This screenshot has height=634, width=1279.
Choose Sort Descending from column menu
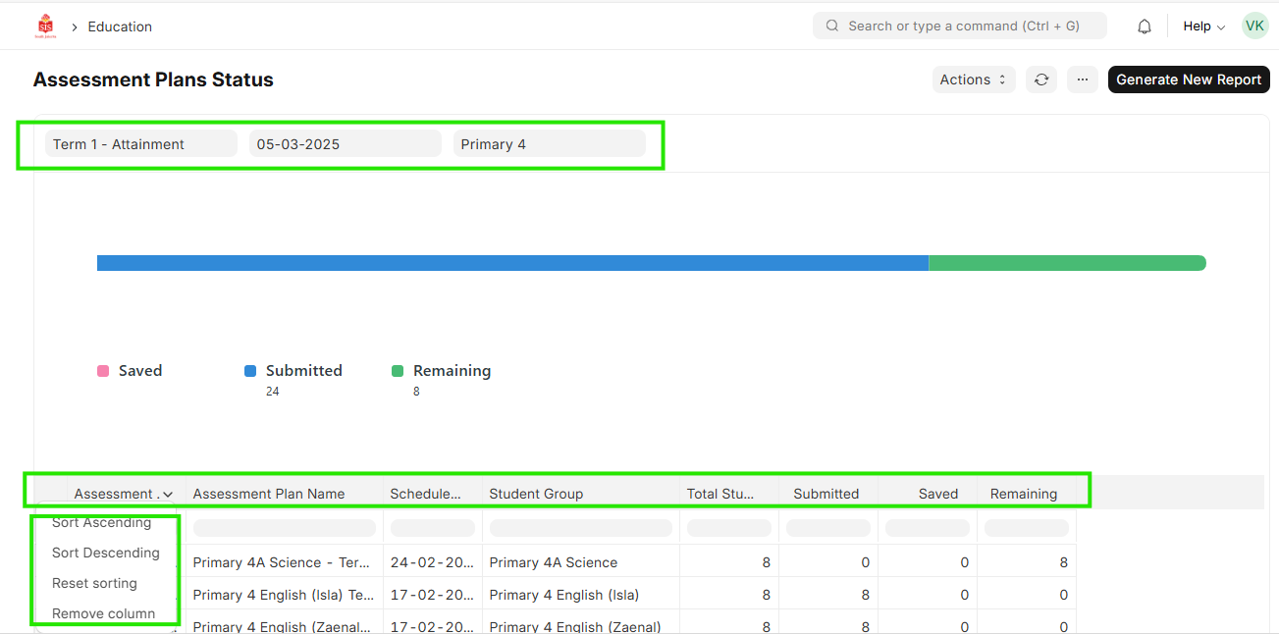tap(105, 553)
